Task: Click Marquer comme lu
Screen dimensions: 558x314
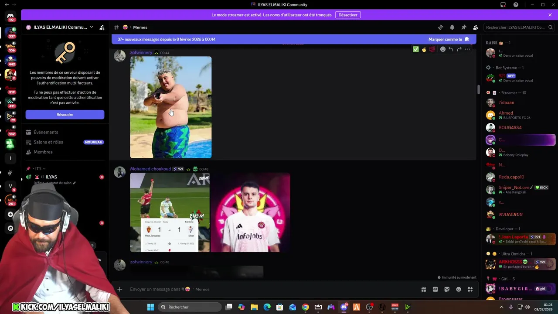Action: point(449,39)
